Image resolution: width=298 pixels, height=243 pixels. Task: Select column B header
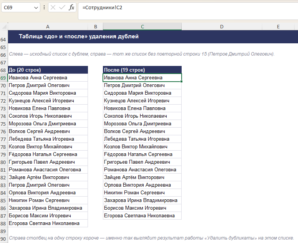pyautogui.click(x=95, y=27)
